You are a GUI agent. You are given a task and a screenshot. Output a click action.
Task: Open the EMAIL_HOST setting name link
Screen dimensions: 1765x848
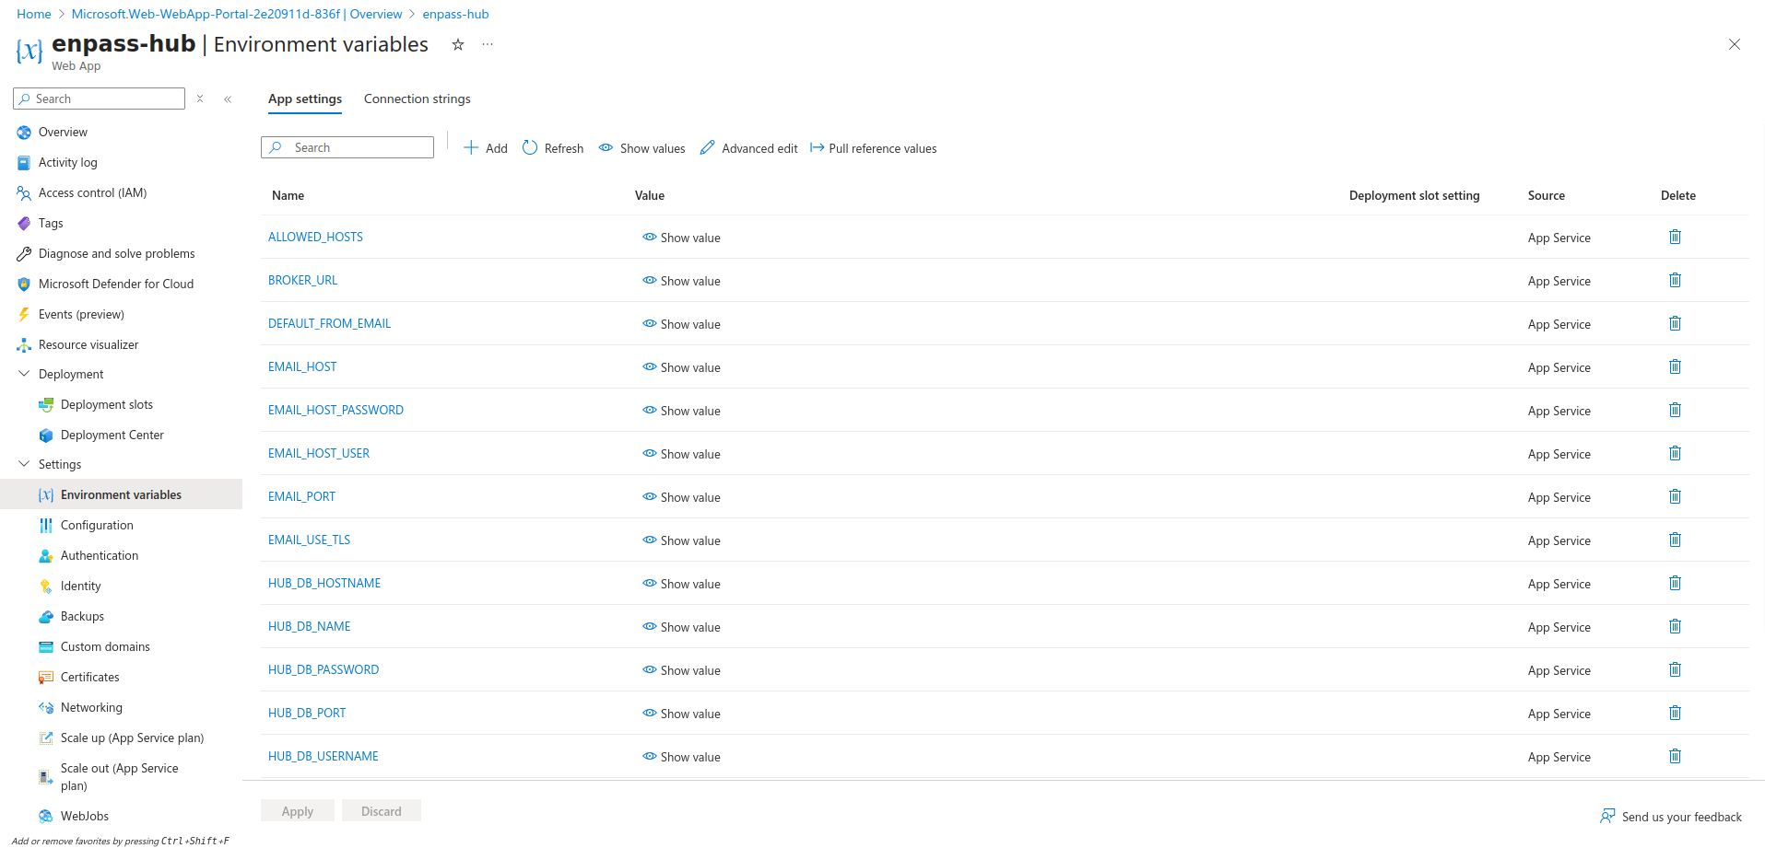302,366
